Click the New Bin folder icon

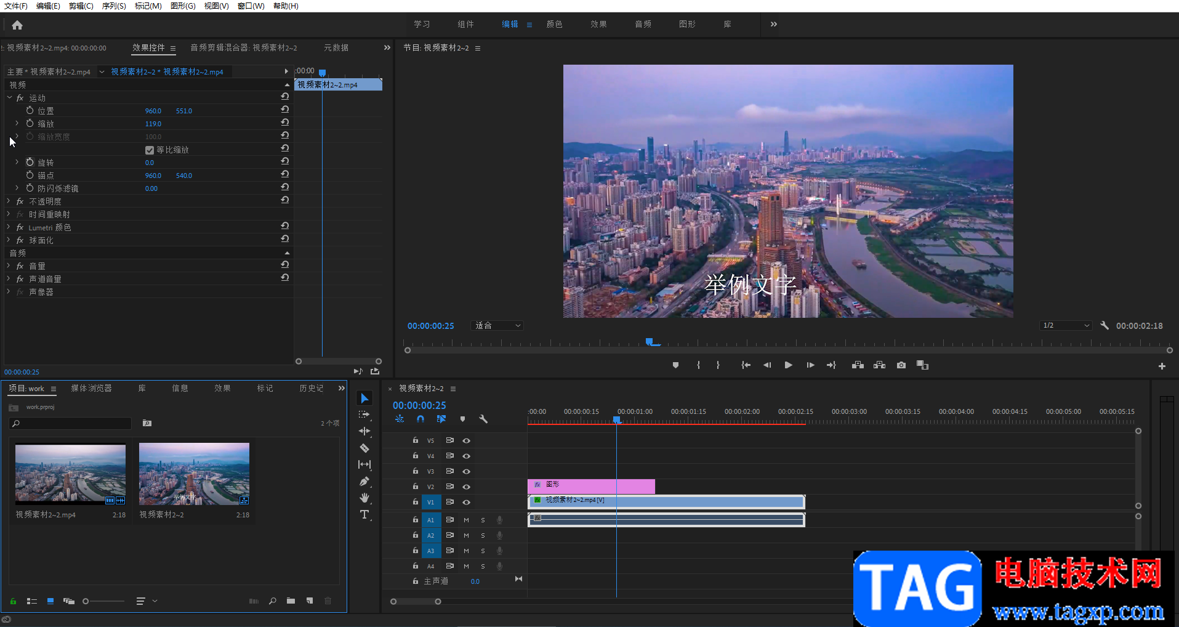pos(291,601)
